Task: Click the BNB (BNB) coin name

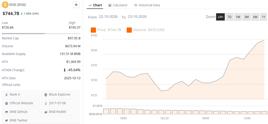Action: 18,5
